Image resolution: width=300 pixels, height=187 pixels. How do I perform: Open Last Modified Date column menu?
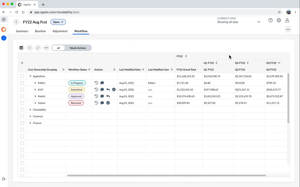[143, 70]
